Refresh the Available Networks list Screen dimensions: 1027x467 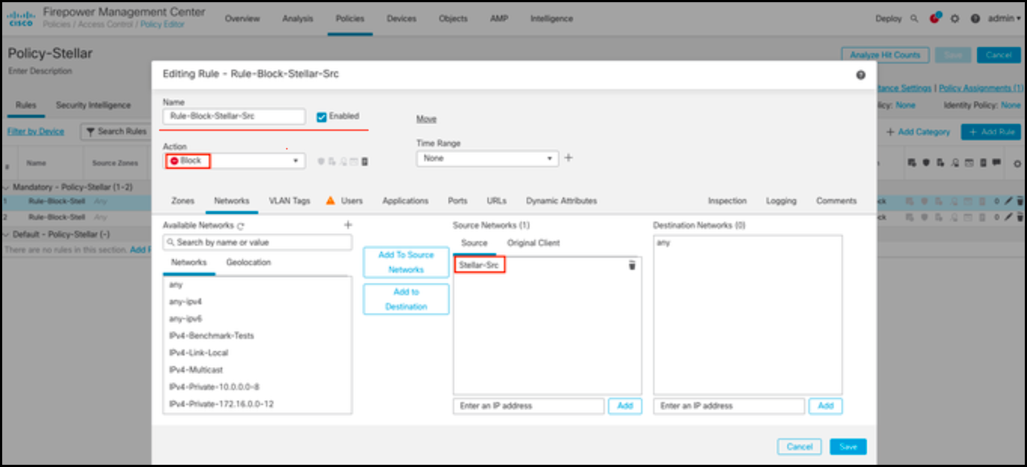pyautogui.click(x=241, y=226)
